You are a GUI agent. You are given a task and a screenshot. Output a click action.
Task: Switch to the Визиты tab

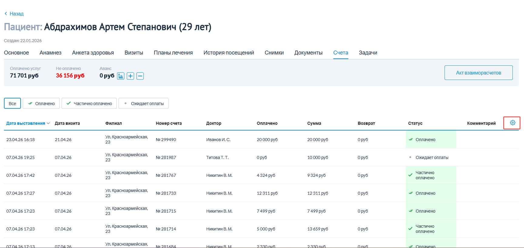tap(134, 53)
